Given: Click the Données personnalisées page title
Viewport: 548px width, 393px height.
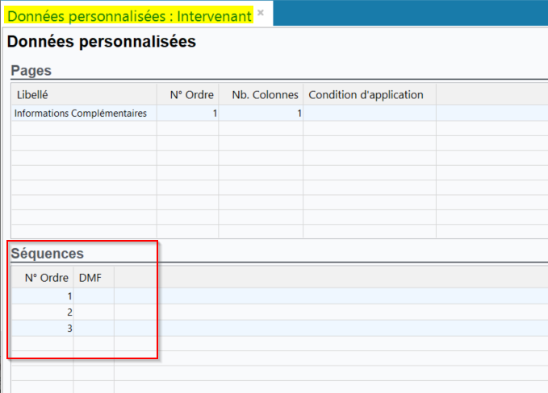Looking at the screenshot, I should pyautogui.click(x=102, y=42).
